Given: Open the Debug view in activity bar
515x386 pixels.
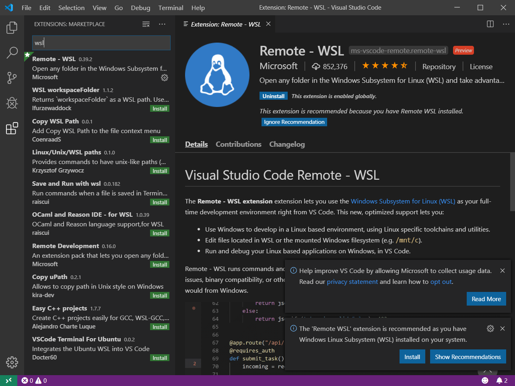Looking at the screenshot, I should 12,103.
